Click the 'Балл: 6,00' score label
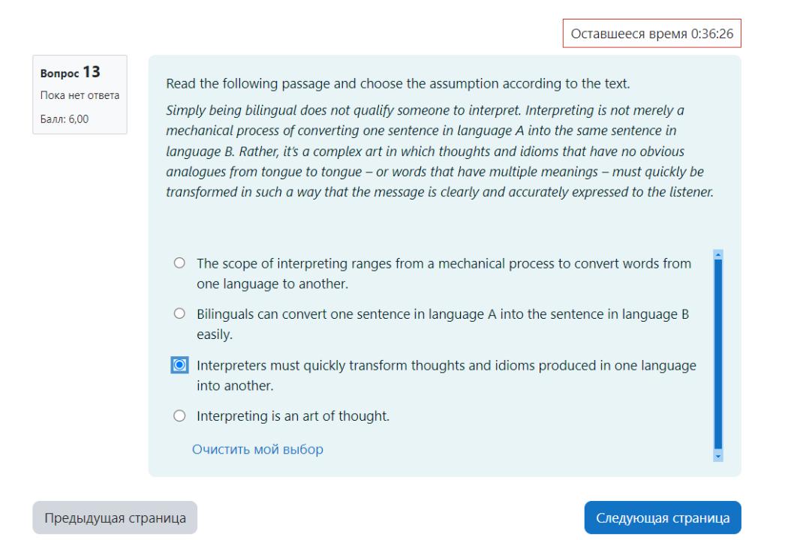The image size is (791, 540). [64, 119]
